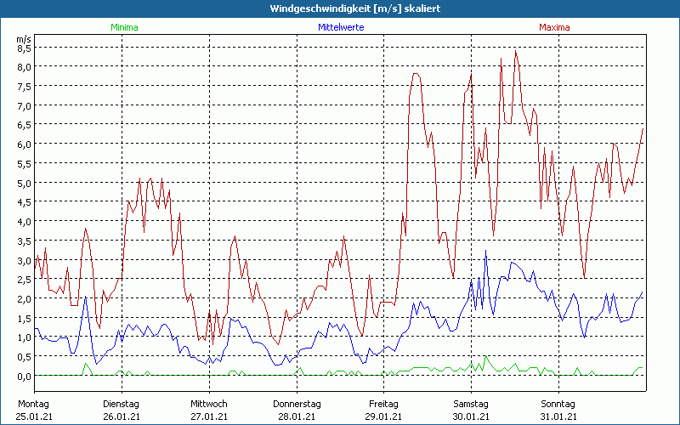
Task: Click the date 25.01.21
Action: pos(34,416)
